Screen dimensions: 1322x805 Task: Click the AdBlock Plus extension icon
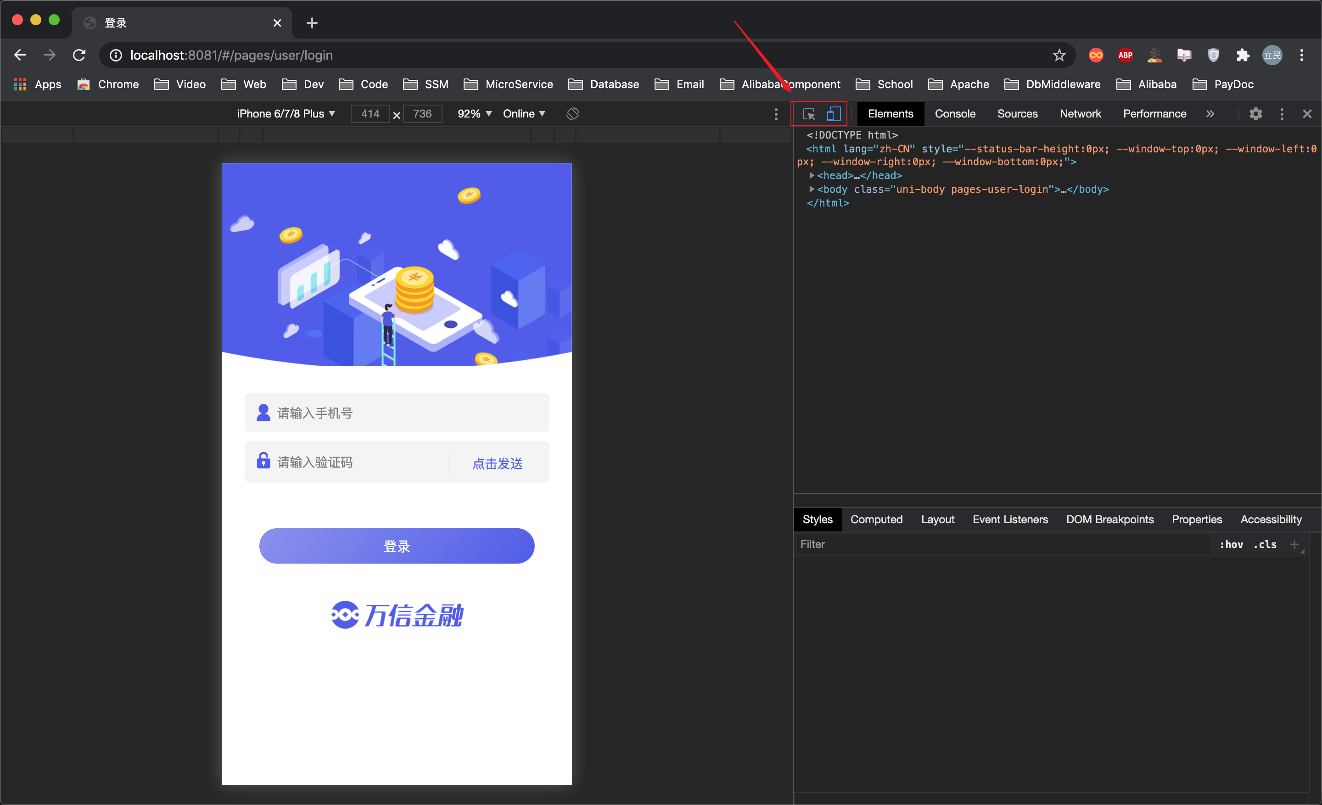click(x=1125, y=55)
